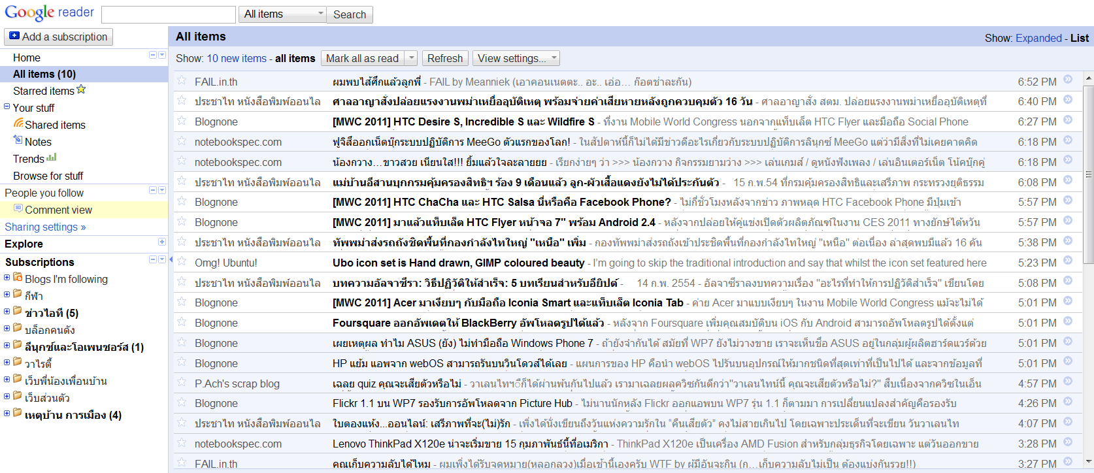Click the folder icon of ข่าวไอที (5)

click(x=18, y=312)
